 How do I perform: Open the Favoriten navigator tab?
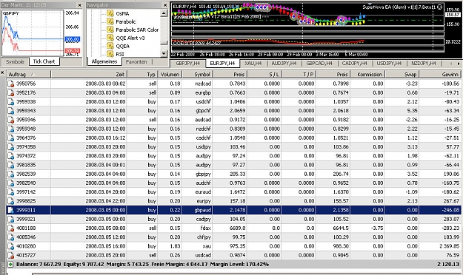pyautogui.click(x=136, y=62)
